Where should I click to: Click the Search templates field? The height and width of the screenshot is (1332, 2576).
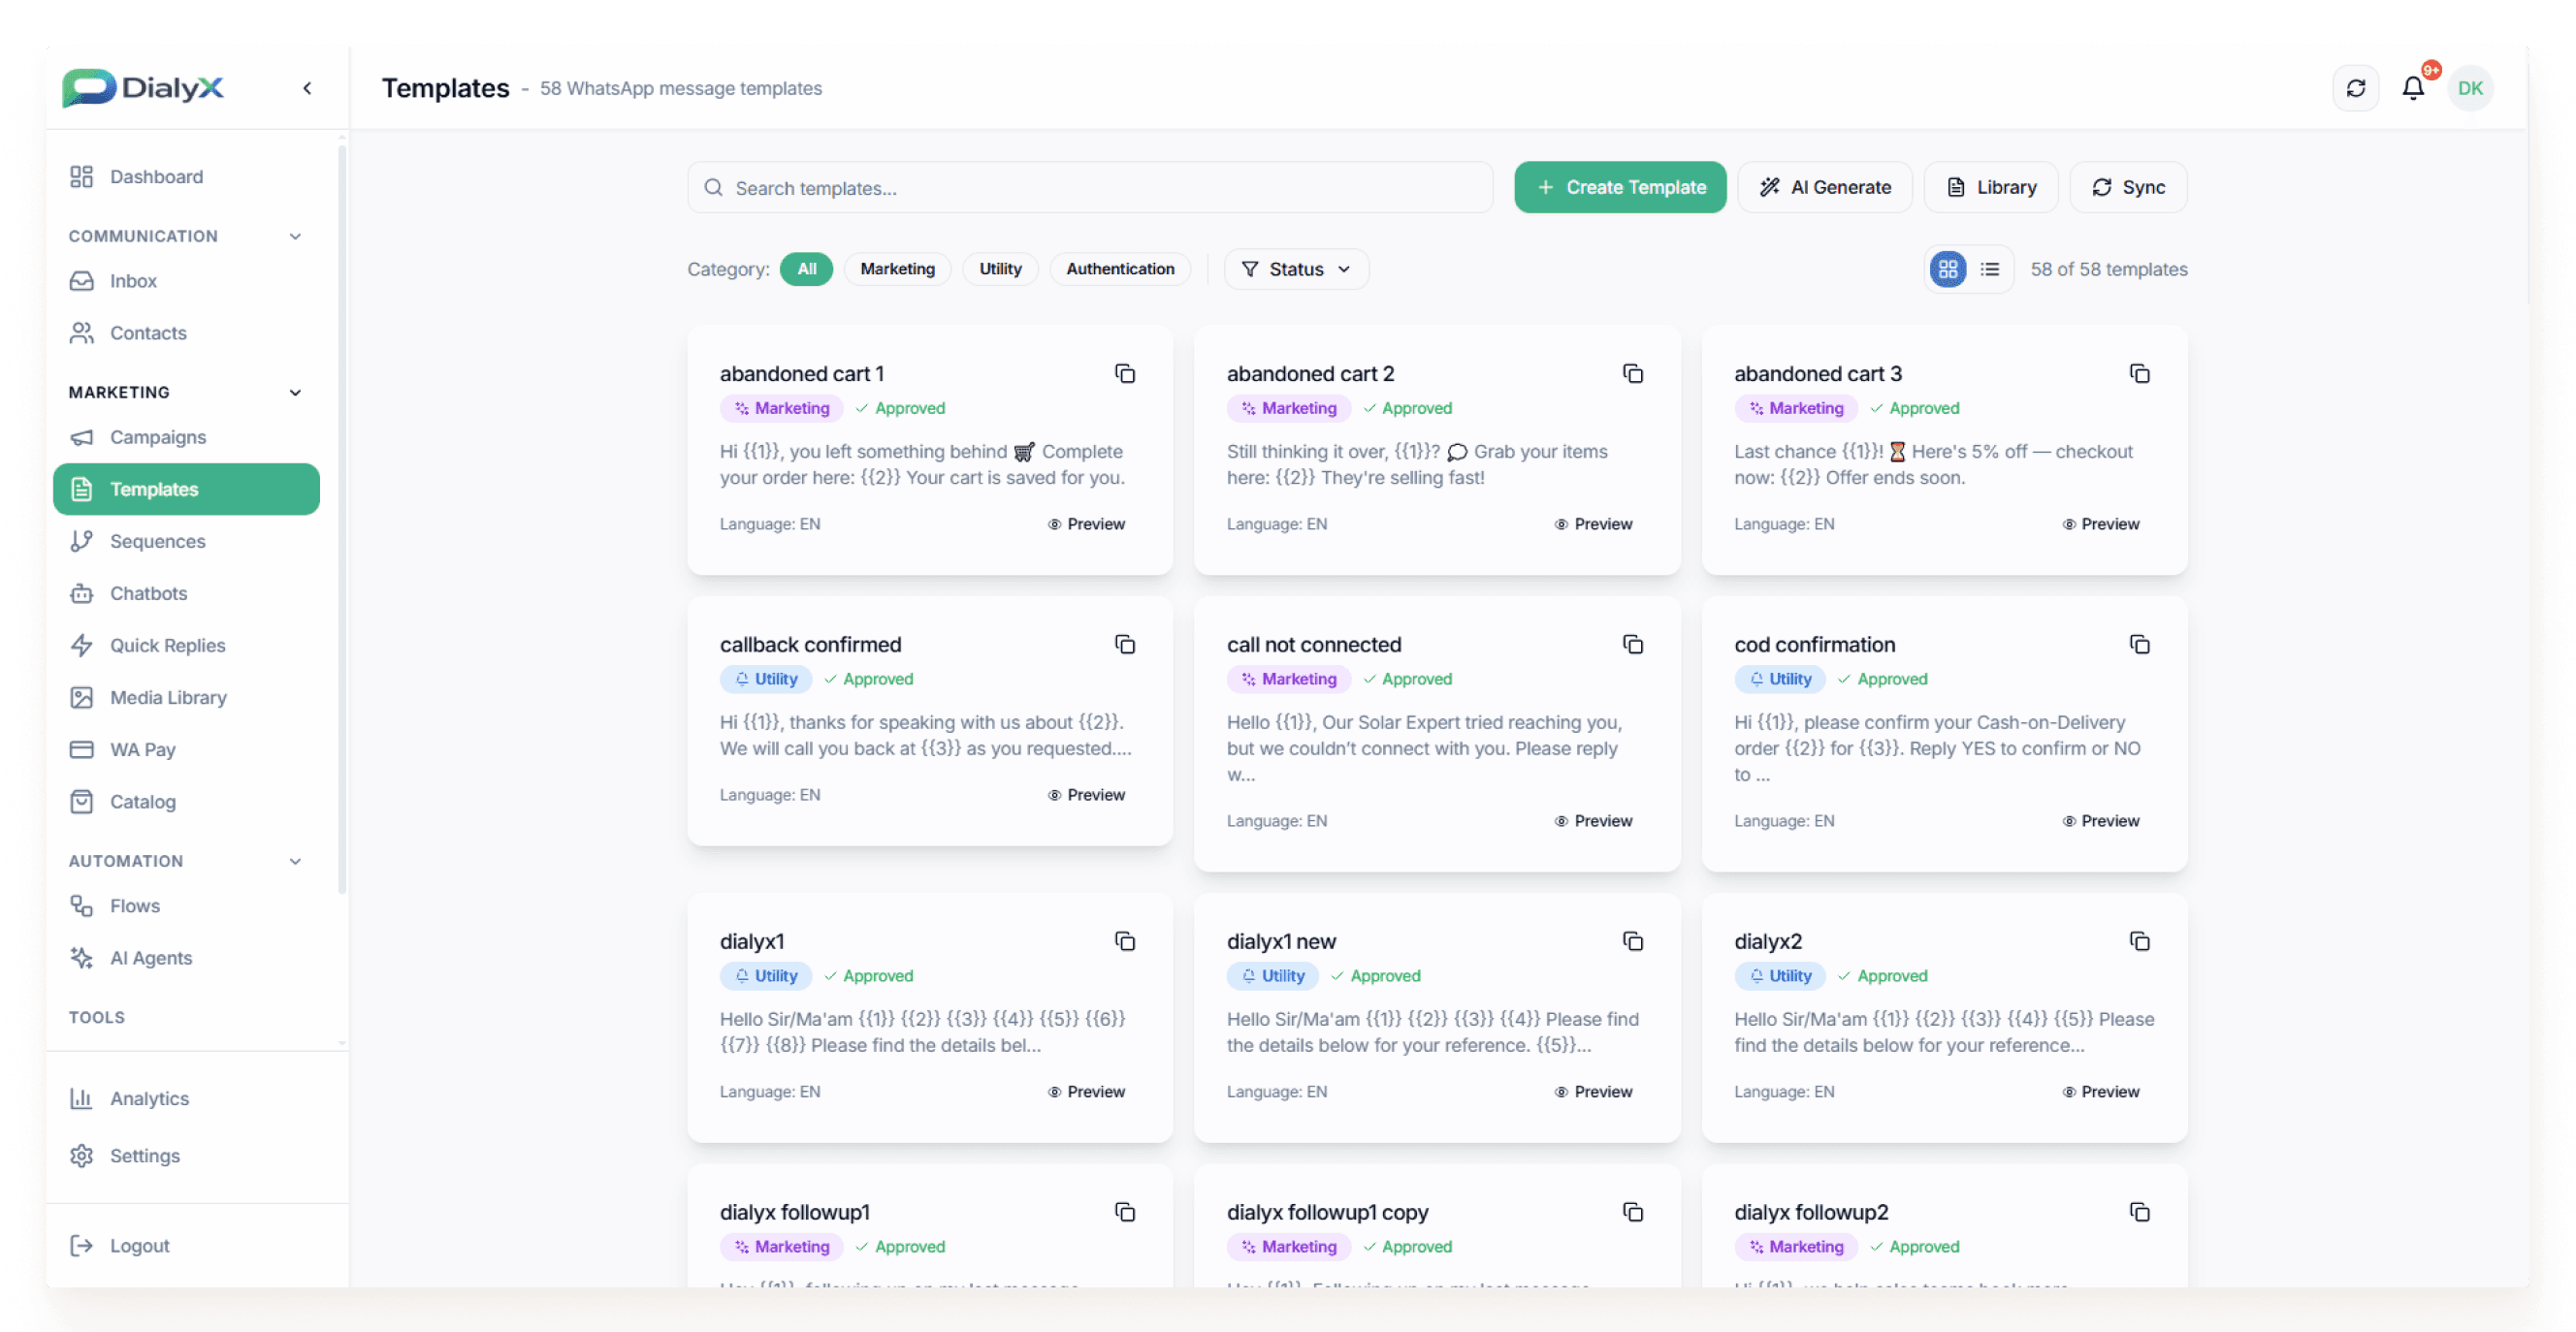pyautogui.click(x=1090, y=188)
